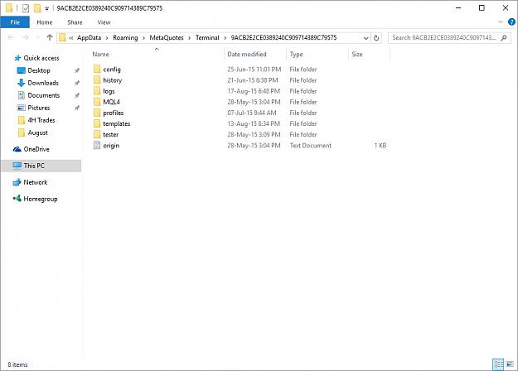This screenshot has height=371, width=518.
Task: Click the This PC computer icon
Action: pyautogui.click(x=17, y=166)
